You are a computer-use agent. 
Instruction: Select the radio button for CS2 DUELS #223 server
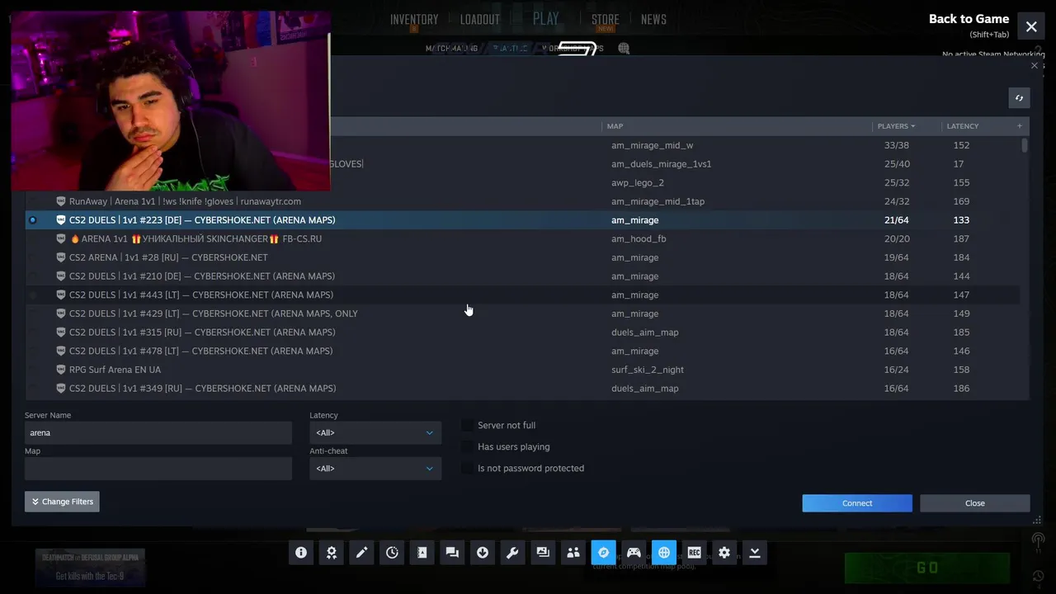pyautogui.click(x=33, y=220)
